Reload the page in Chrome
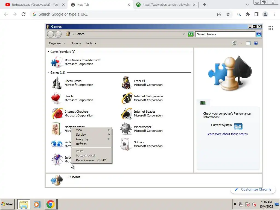The width and height of the screenshot is (280, 210). tap(24, 14)
